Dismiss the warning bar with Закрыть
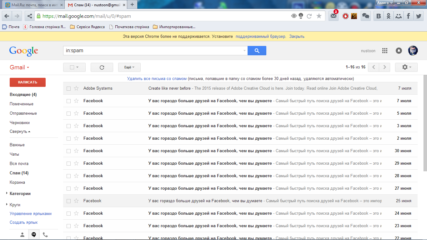The image size is (427, 240). click(297, 36)
